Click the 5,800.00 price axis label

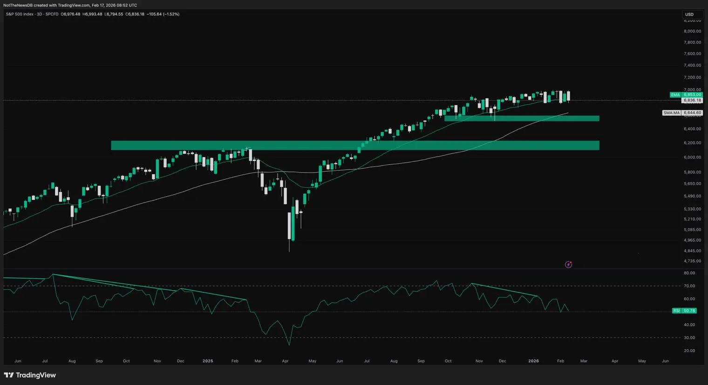tap(692, 172)
